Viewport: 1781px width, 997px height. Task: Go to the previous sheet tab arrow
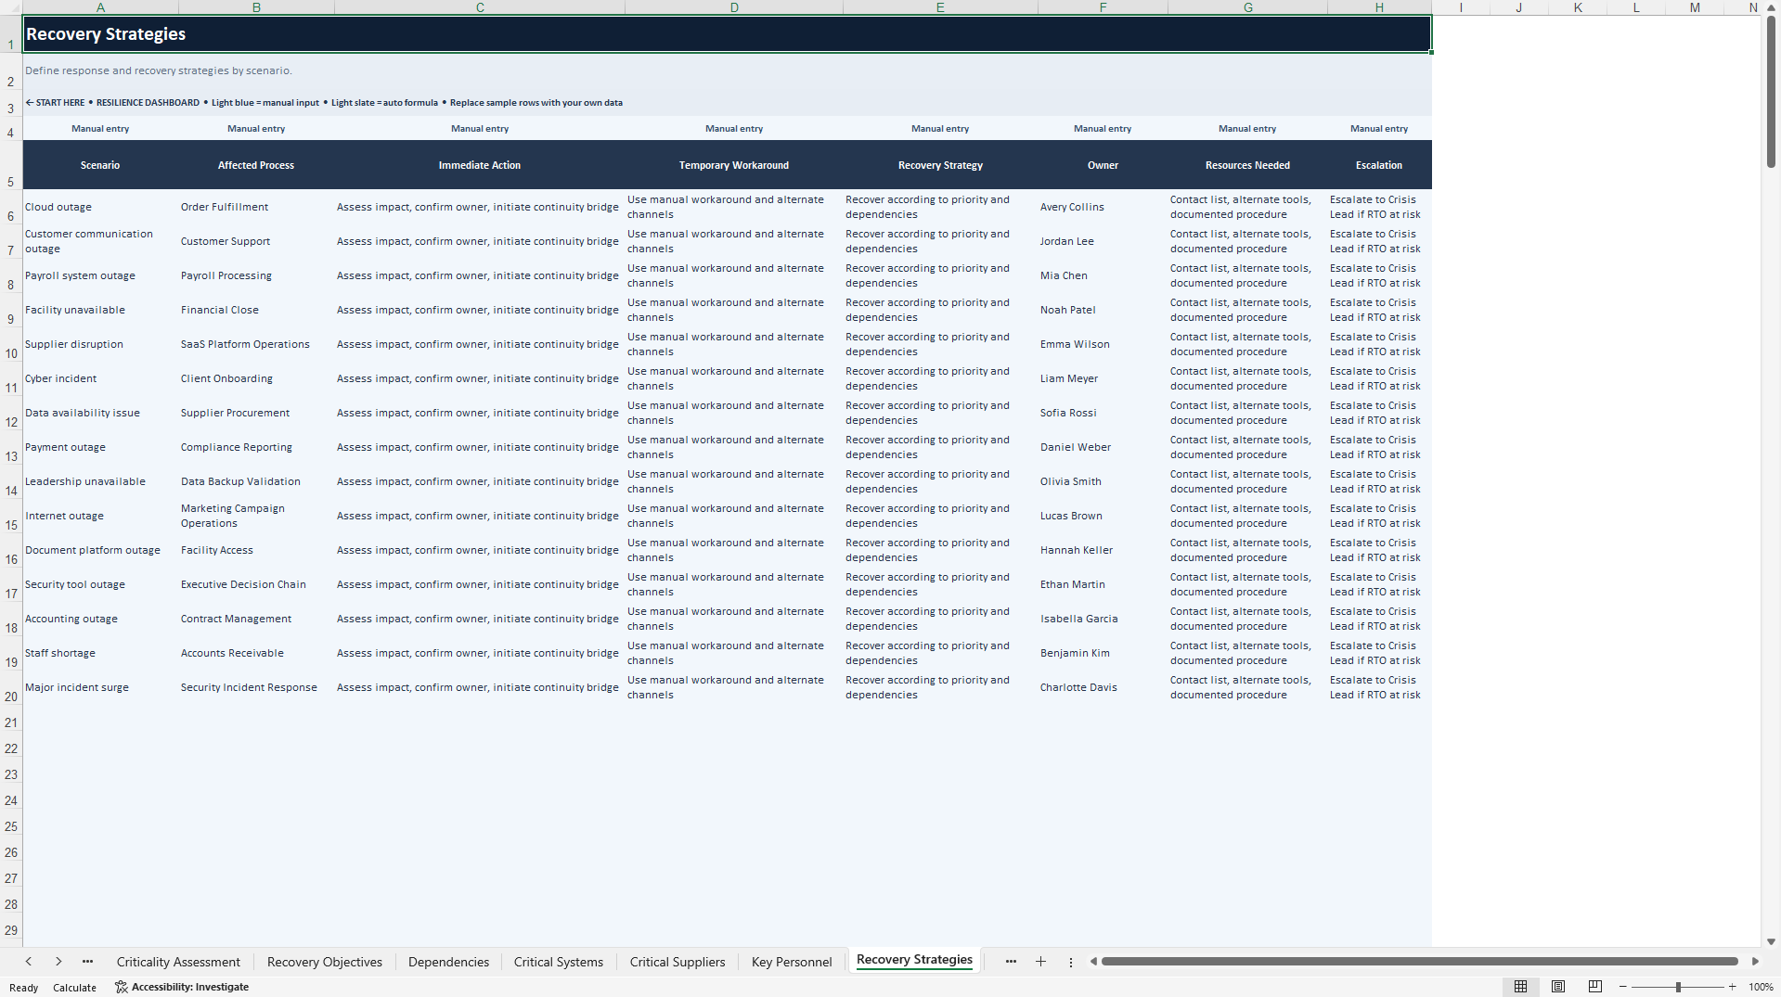(x=29, y=962)
